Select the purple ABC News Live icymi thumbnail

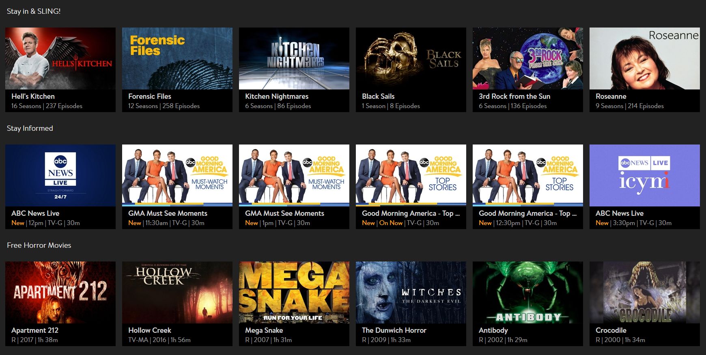point(645,175)
